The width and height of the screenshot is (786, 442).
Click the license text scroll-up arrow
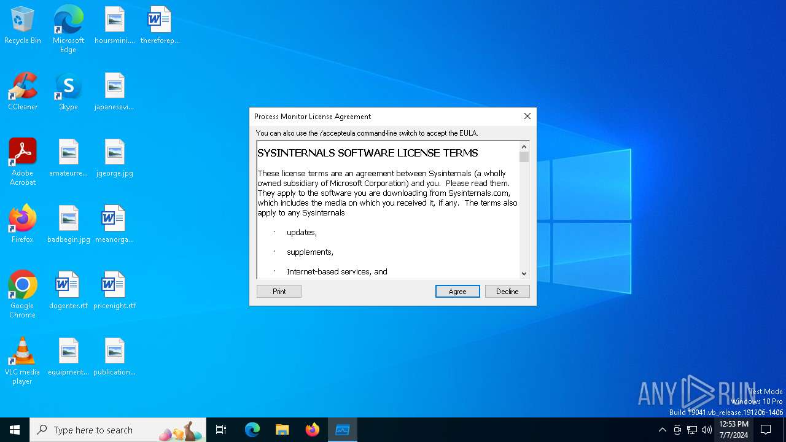(x=524, y=146)
